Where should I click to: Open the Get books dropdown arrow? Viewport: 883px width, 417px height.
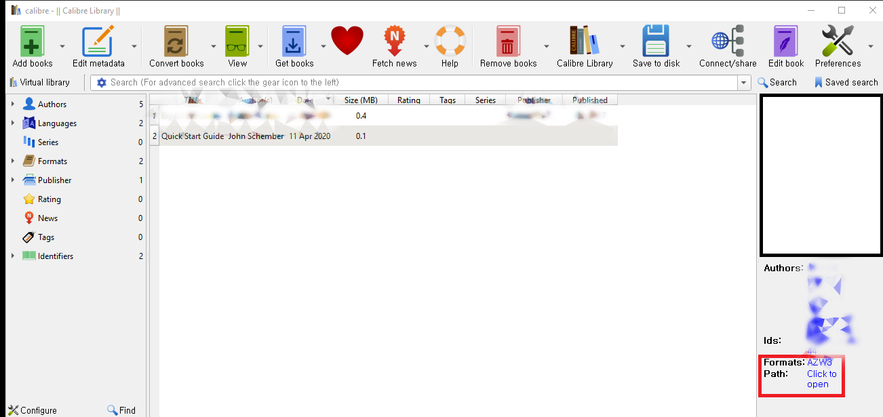[323, 46]
